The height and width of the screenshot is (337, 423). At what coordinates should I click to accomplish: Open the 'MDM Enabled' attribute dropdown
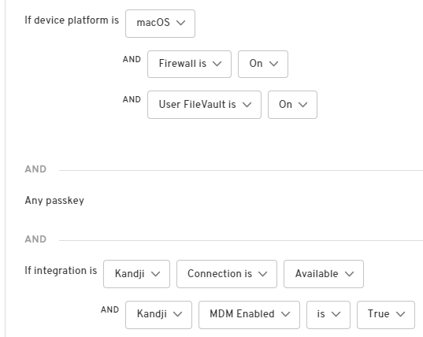point(249,315)
